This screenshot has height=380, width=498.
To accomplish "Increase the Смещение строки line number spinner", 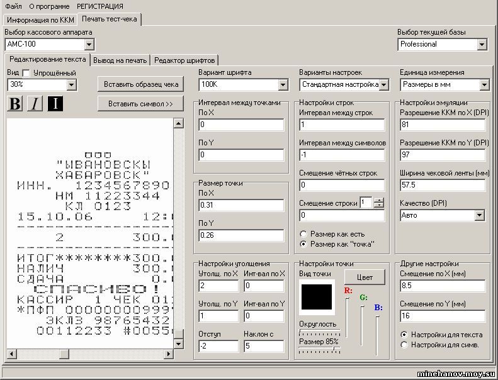I will pyautogui.click(x=378, y=200).
